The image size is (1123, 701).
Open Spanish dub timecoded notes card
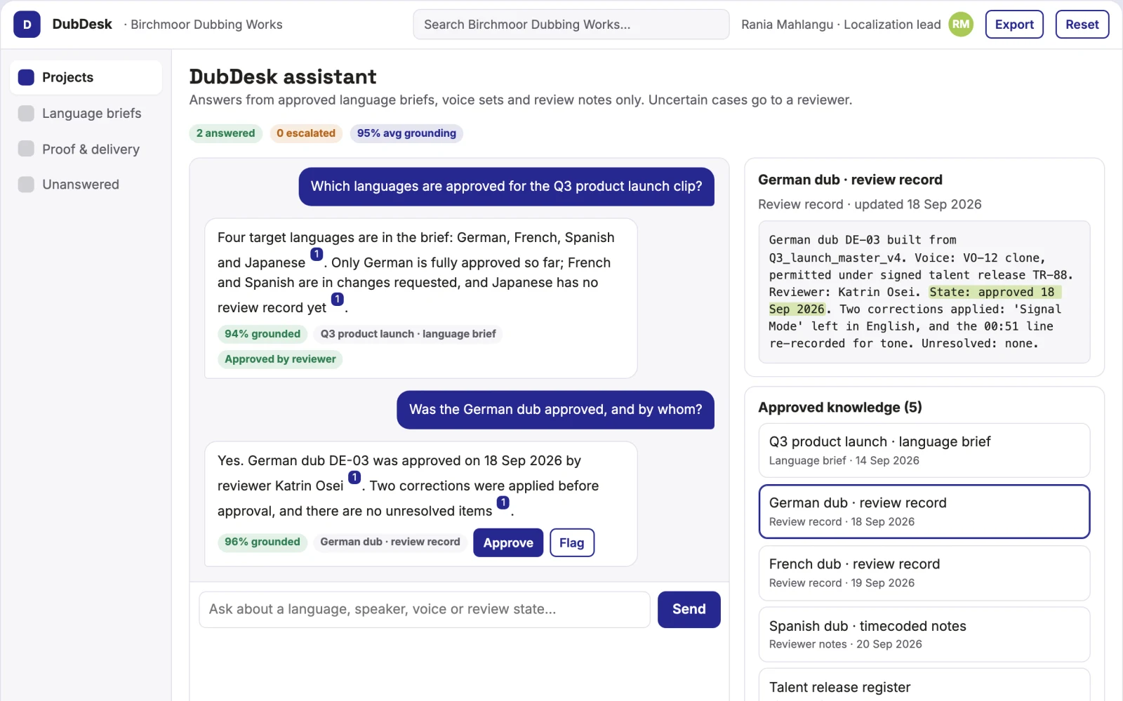point(924,634)
